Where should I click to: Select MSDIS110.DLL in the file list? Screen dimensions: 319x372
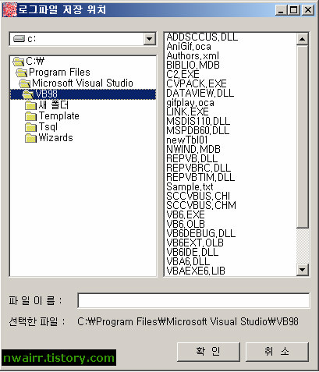pos(198,121)
